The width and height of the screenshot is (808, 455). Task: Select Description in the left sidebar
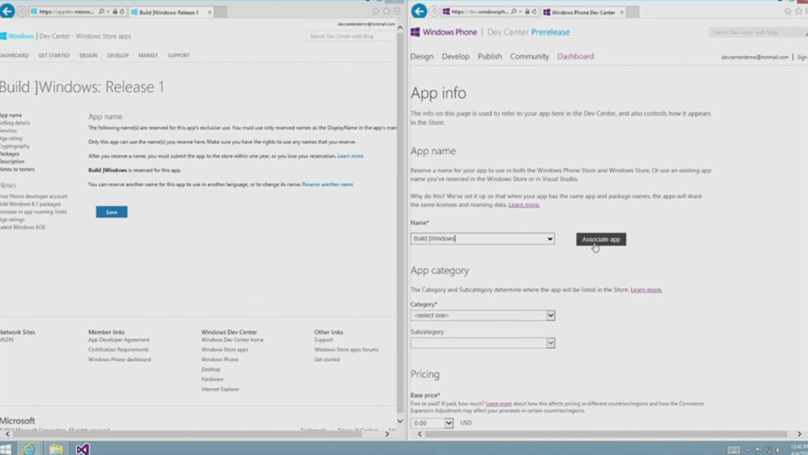click(13, 162)
